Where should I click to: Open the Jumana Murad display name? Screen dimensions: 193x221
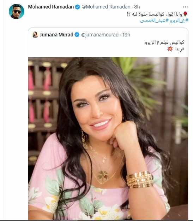[56, 35]
